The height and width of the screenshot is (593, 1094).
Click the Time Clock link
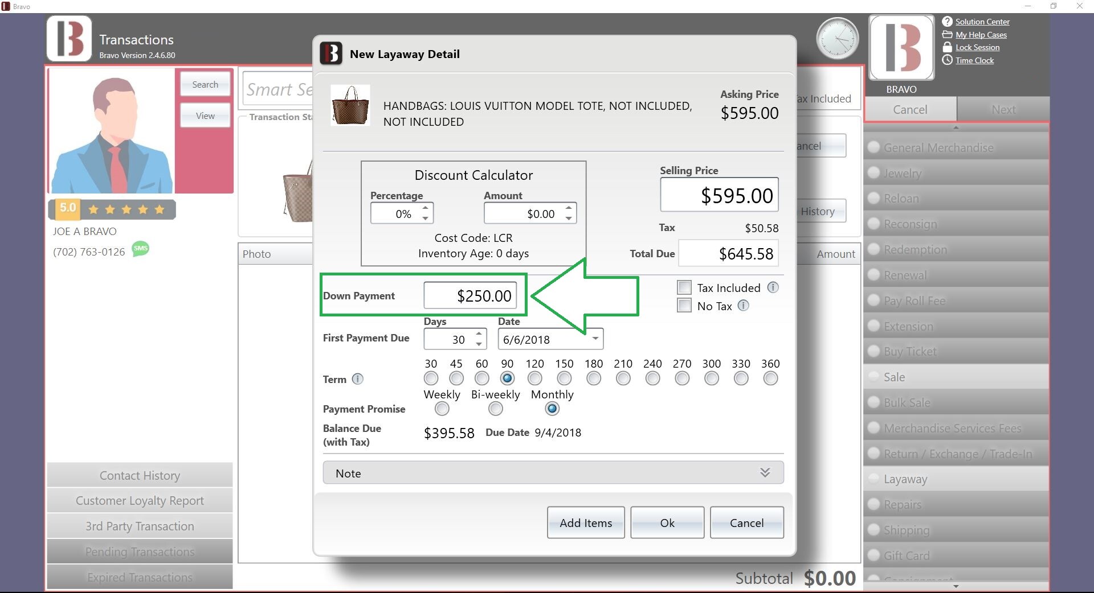974,60
